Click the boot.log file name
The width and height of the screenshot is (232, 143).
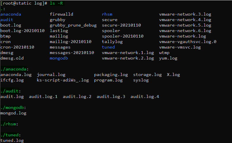(11, 25)
